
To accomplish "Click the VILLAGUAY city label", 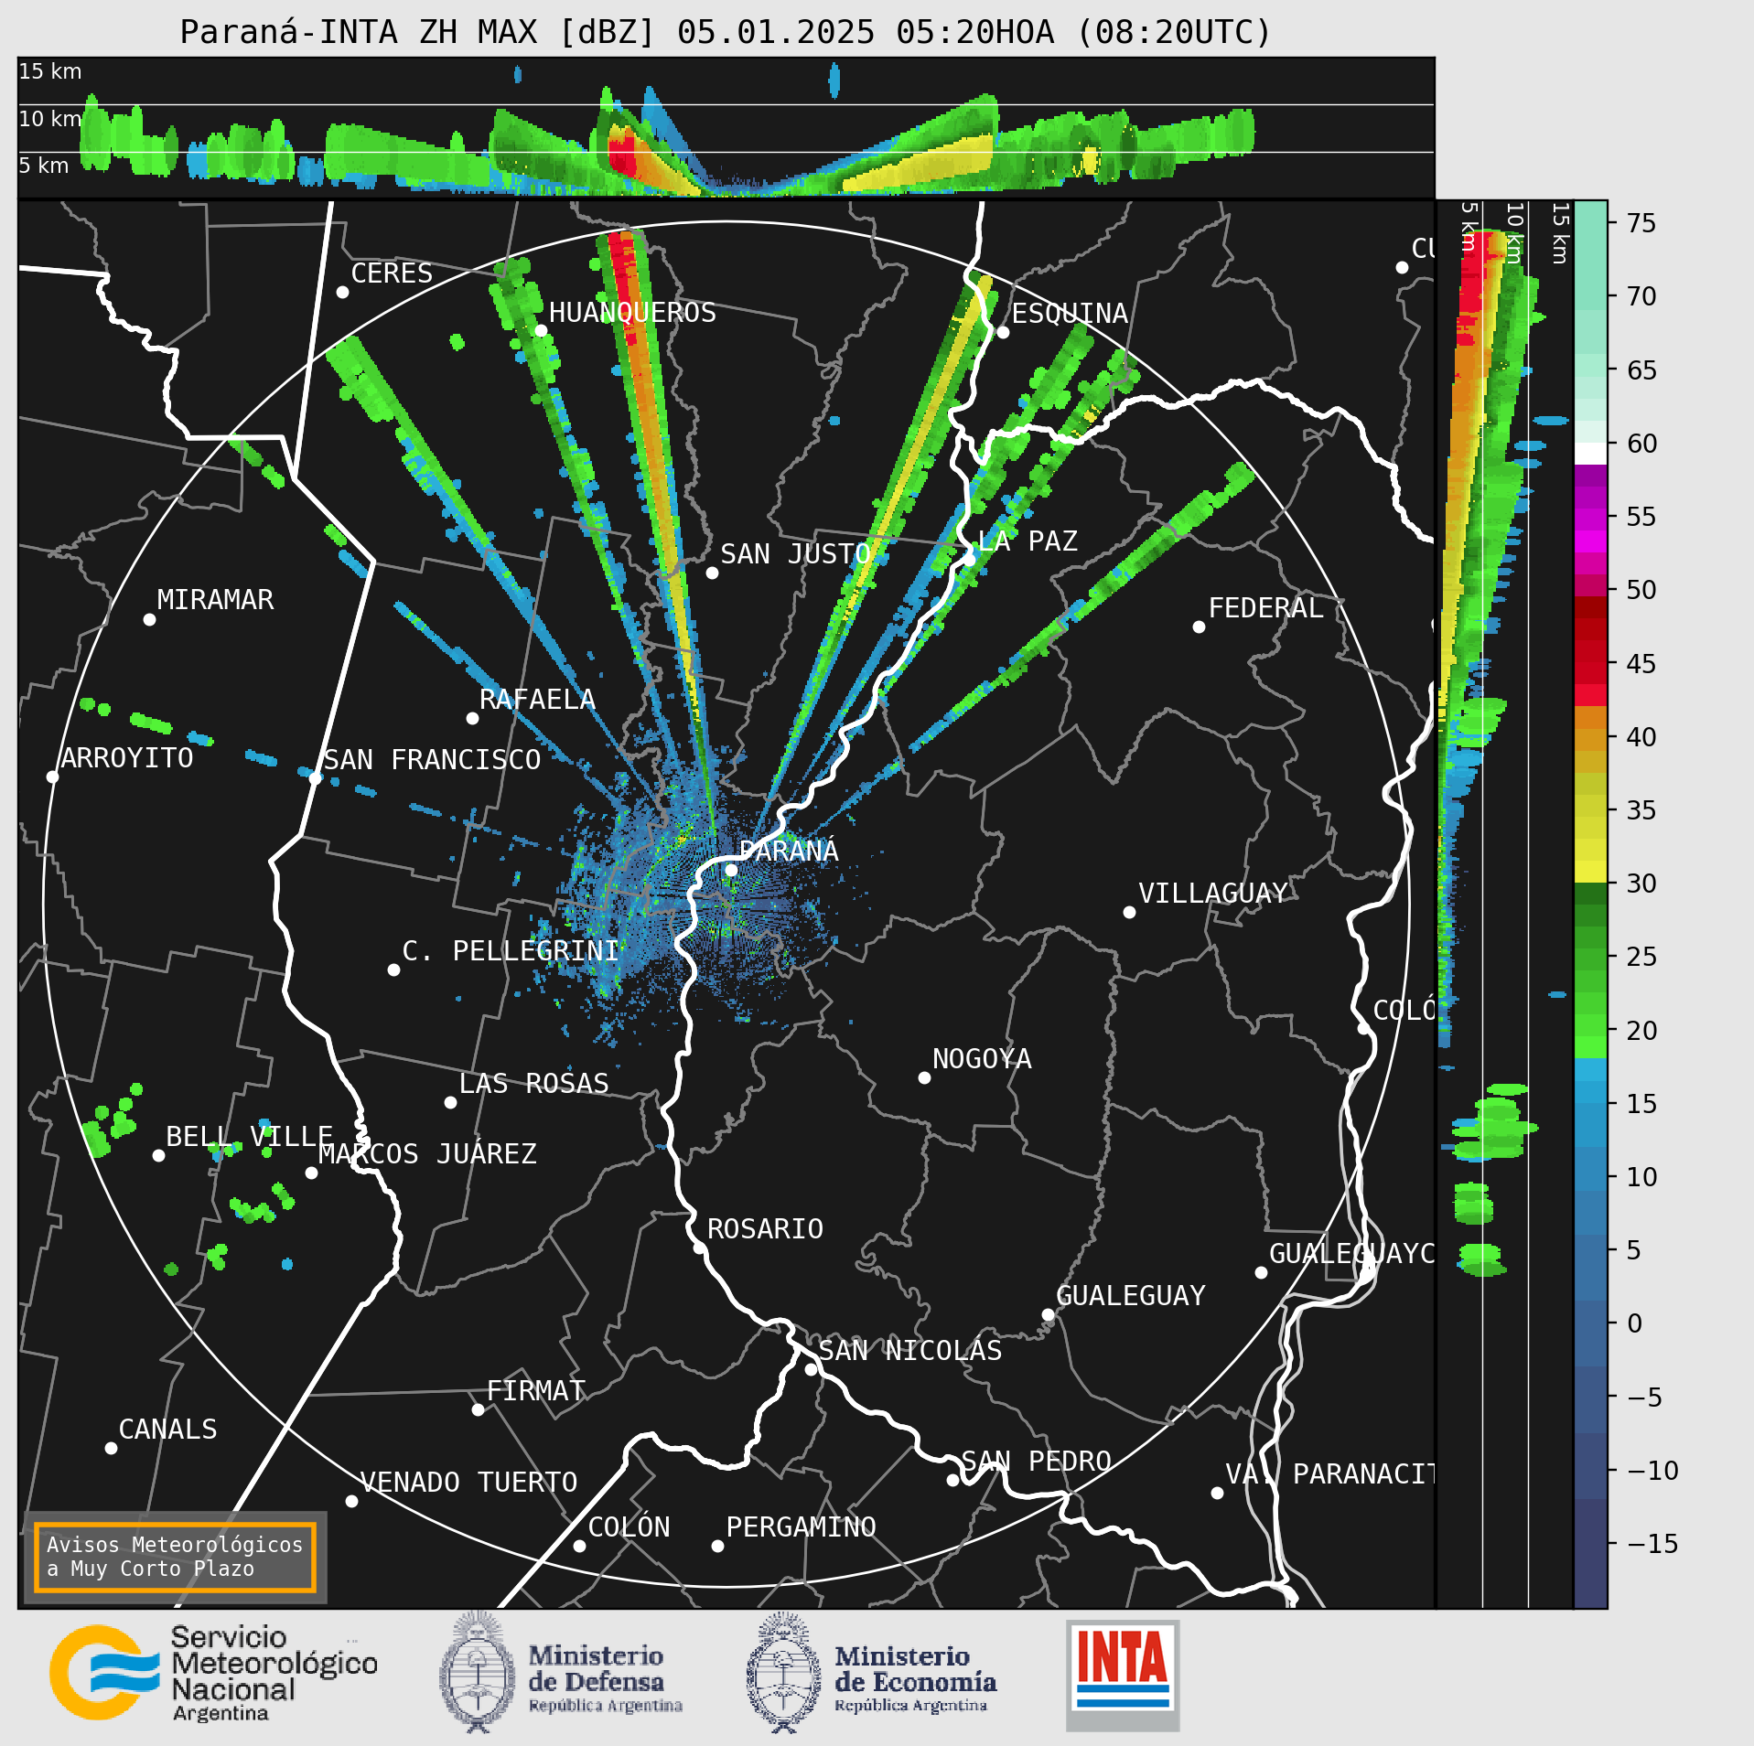I will [x=1213, y=893].
